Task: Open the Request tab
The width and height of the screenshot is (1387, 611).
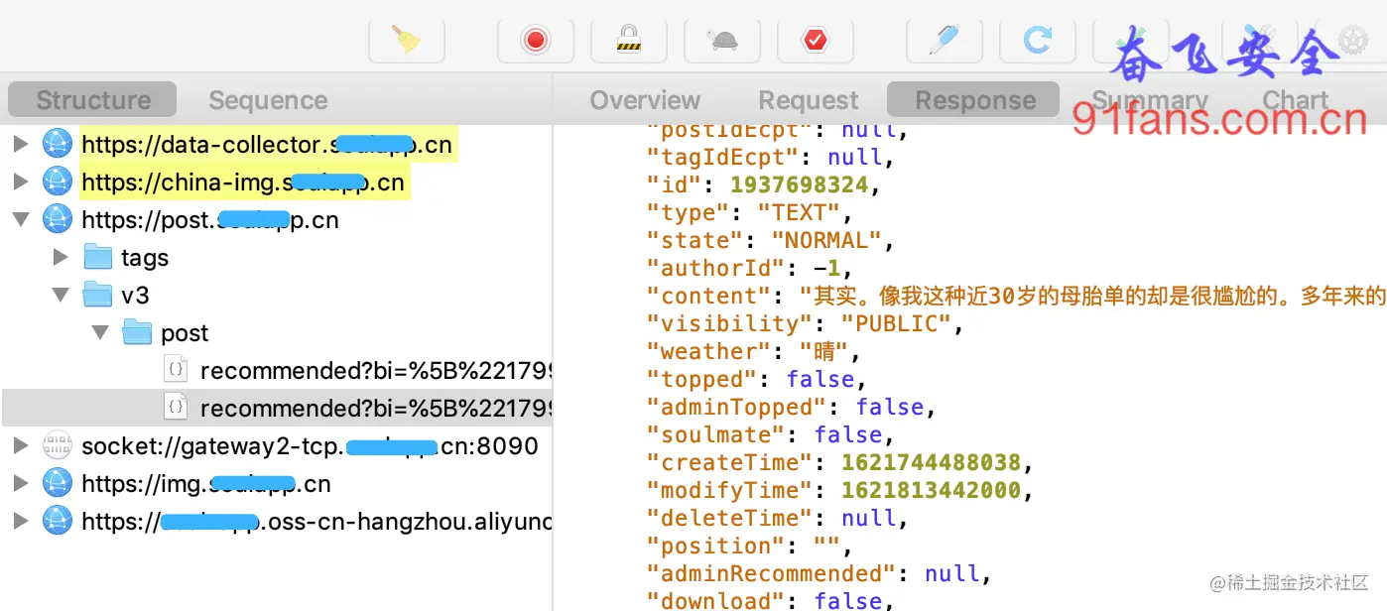Action: pos(809,100)
